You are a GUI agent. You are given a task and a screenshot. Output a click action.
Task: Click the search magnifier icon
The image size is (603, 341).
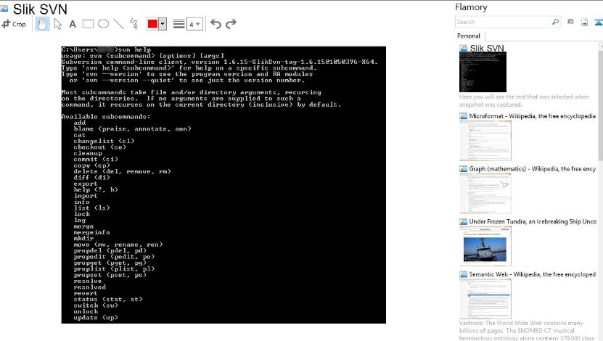click(555, 22)
